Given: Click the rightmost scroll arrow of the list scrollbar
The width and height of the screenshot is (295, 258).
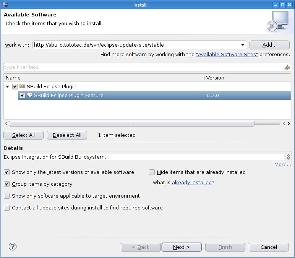Looking at the screenshot, I should click(289, 123).
